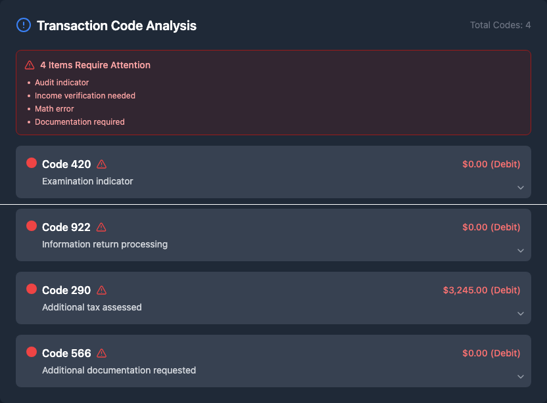Image resolution: width=547 pixels, height=403 pixels.
Task: Click the warning triangle next to Code 922
Action: [101, 227]
